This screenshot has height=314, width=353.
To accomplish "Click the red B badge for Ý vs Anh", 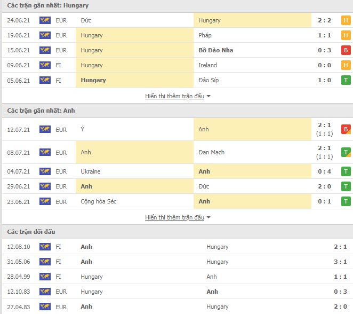I will click(x=346, y=129).
